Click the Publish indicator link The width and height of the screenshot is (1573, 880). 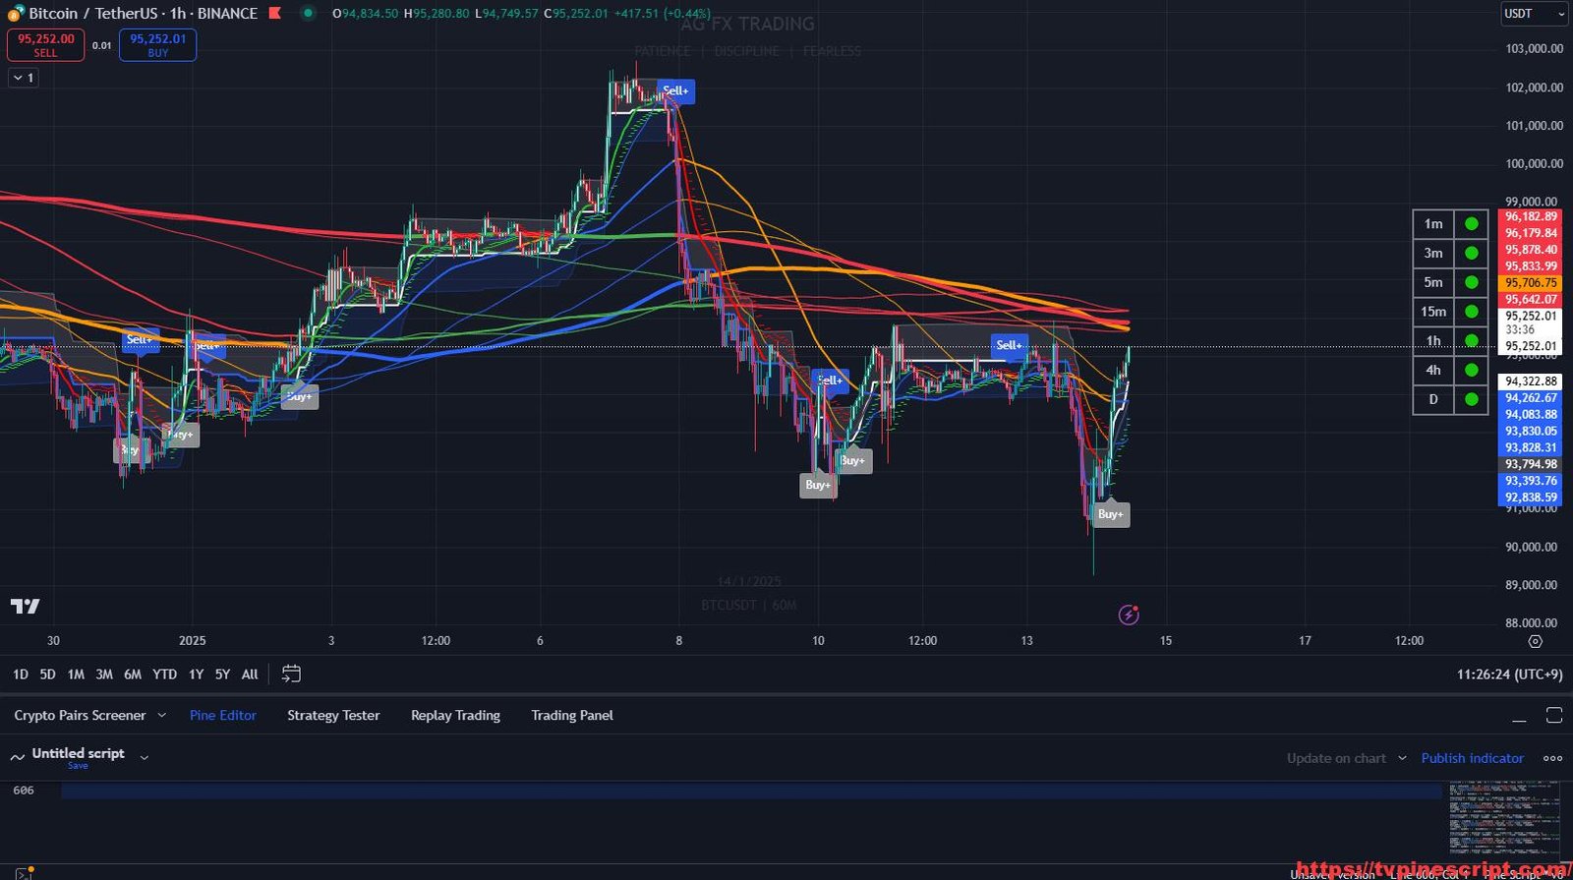tap(1472, 758)
